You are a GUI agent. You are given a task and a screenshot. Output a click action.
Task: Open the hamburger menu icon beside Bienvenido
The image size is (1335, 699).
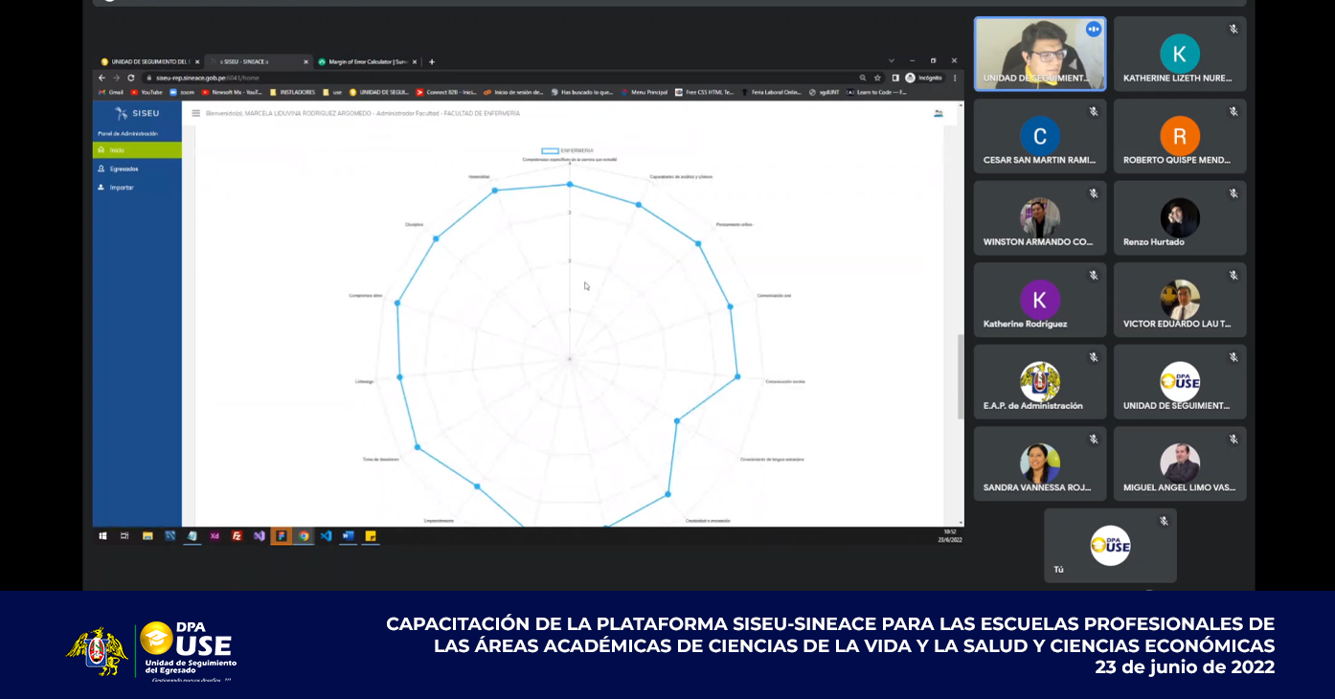pyautogui.click(x=196, y=113)
